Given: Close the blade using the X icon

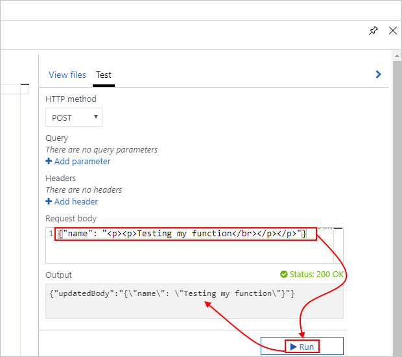Looking at the screenshot, I should coord(392,31).
